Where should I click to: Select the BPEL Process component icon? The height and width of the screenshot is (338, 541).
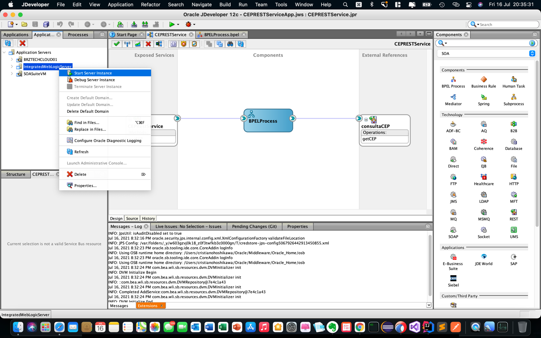(x=453, y=79)
